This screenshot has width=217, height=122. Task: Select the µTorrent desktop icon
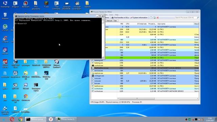(x=5, y=27)
